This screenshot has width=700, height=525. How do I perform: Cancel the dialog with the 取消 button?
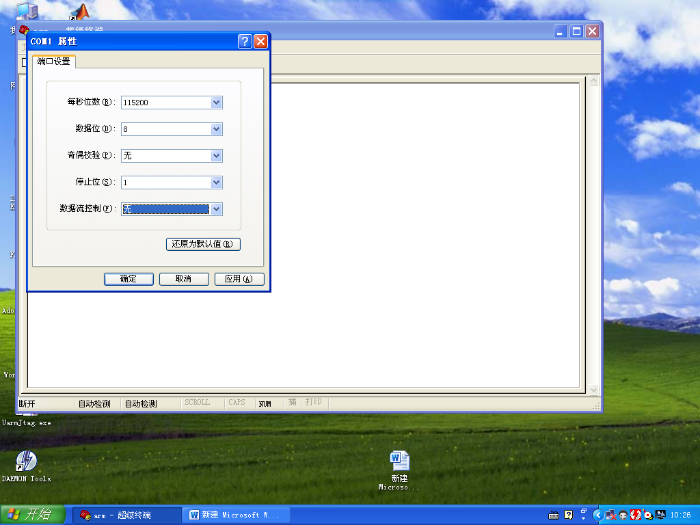184,279
